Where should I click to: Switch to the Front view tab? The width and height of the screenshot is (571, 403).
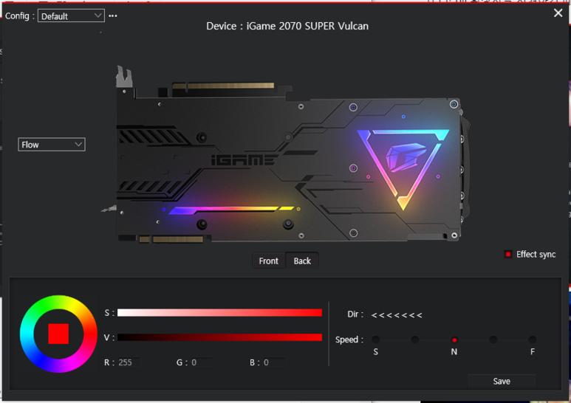point(269,261)
